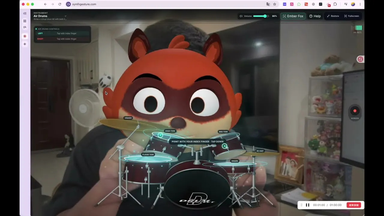
Task: Open the Chrome extensions puzzle icon
Action: tap(335, 4)
